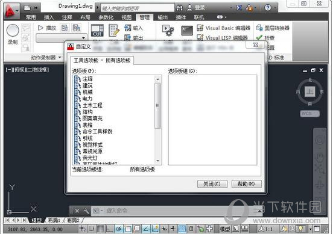Open the CUI user interface icon
The width and height of the screenshot is (333, 234).
click(97, 30)
